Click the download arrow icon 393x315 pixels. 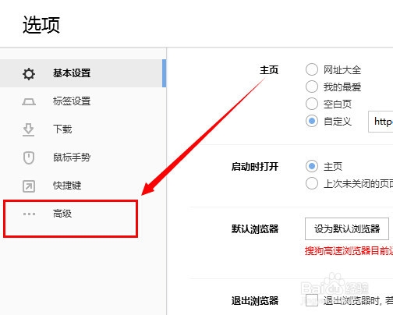[28, 129]
